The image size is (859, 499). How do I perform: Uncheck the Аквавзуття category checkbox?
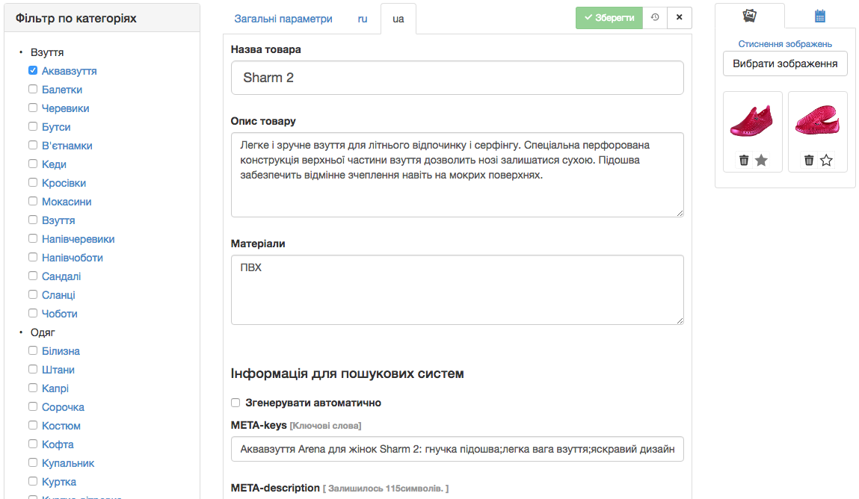tap(33, 71)
